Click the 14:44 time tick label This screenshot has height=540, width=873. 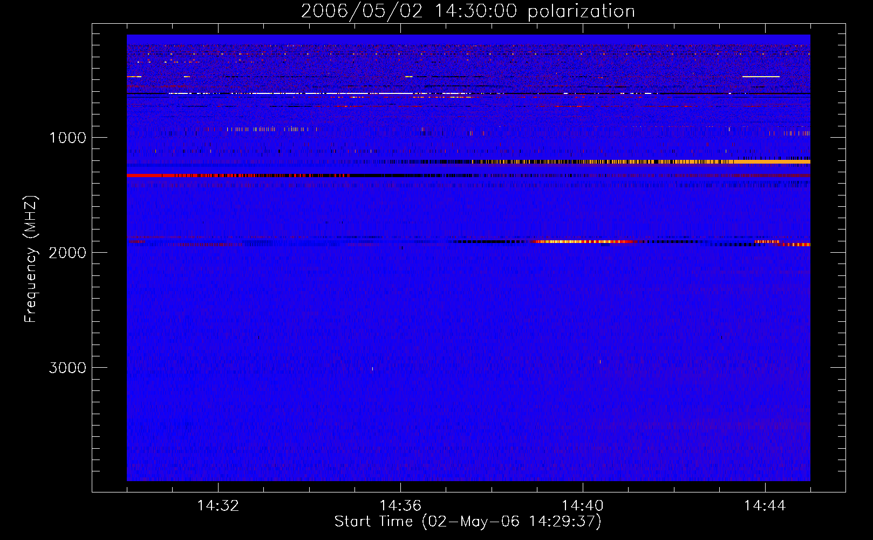765,506
